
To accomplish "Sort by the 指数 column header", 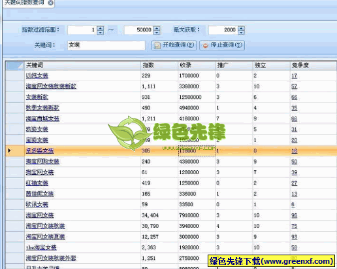I will coord(159,65).
